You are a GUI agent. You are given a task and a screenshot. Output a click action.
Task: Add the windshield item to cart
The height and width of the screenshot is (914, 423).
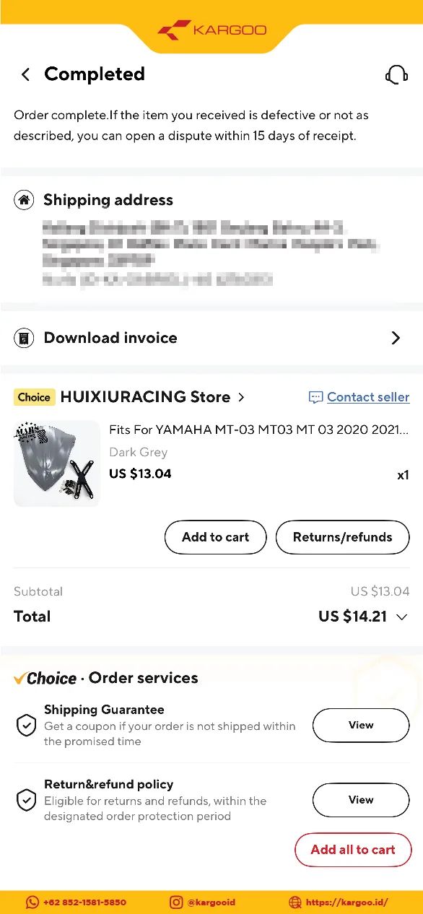[x=216, y=537]
